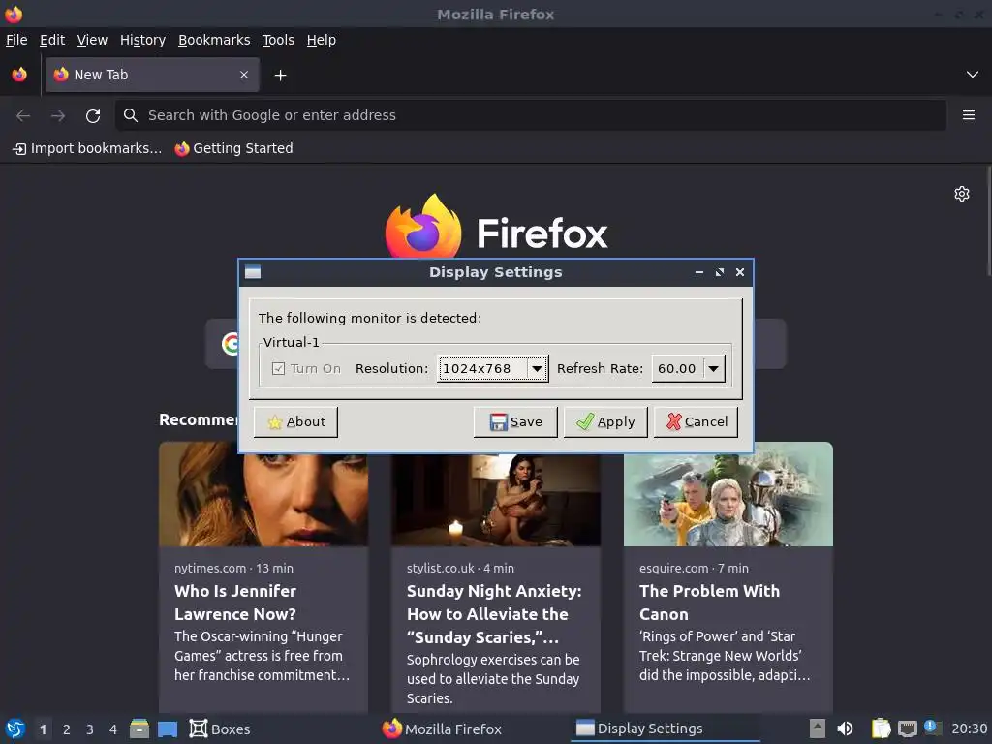Screen dimensions: 992x744
Task: Open the list all tabs chevron
Action: coord(972,75)
